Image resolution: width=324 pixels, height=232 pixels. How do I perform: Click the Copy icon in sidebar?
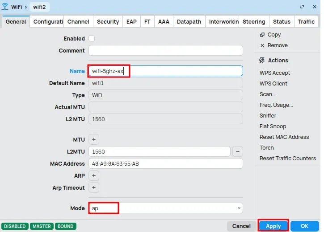[x=262, y=35]
